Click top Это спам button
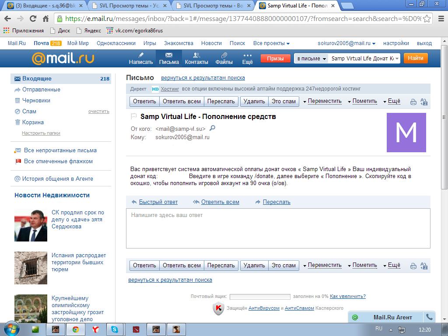The width and height of the screenshot is (448, 336). click(283, 101)
